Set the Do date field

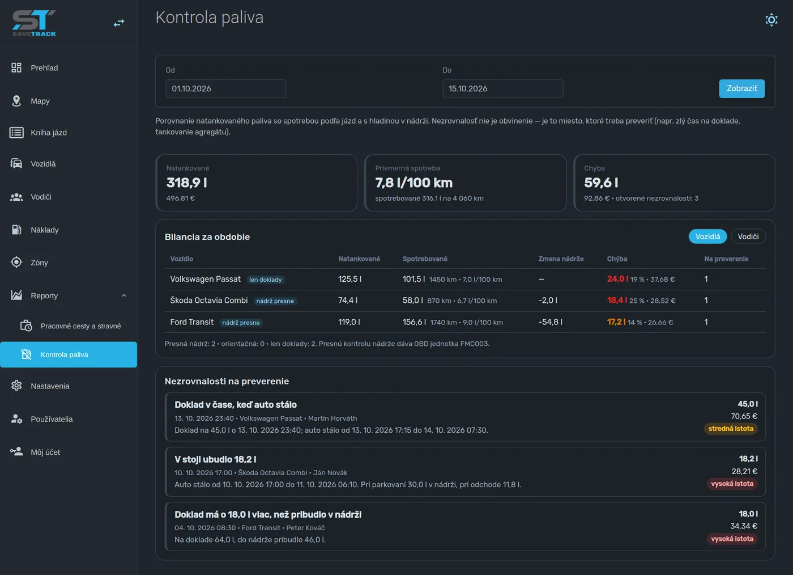pyautogui.click(x=503, y=88)
